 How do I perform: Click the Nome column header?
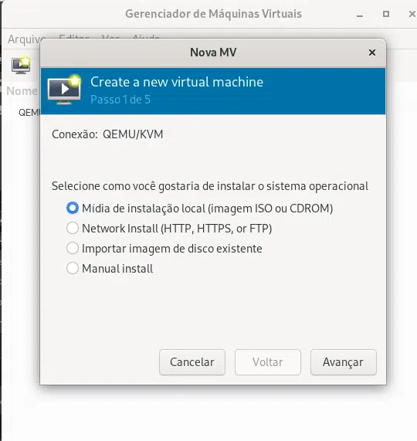pyautogui.click(x=22, y=91)
